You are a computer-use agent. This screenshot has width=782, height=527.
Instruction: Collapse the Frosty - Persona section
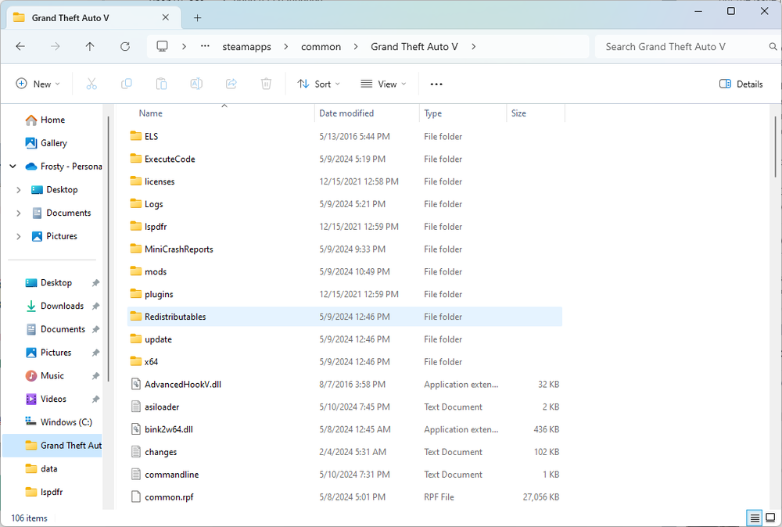pos(13,166)
